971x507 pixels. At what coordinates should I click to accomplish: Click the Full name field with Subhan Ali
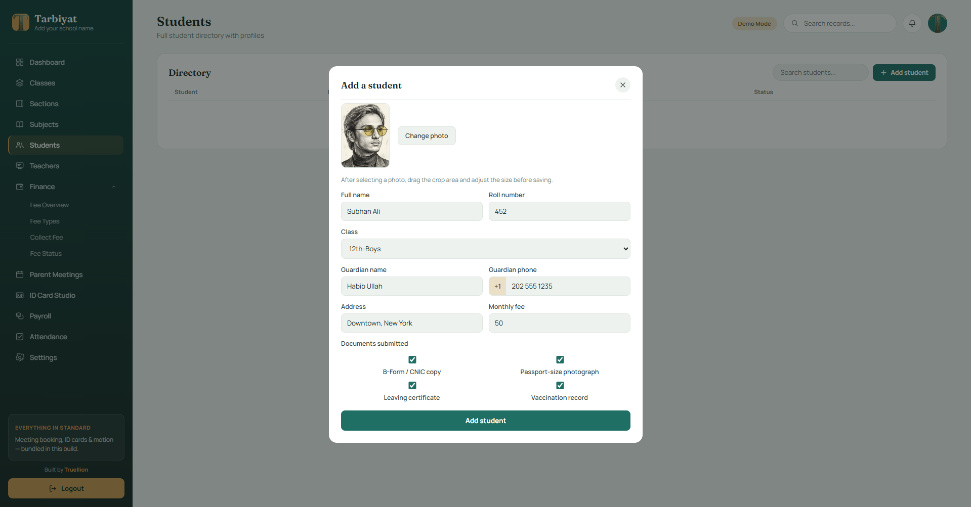click(412, 211)
